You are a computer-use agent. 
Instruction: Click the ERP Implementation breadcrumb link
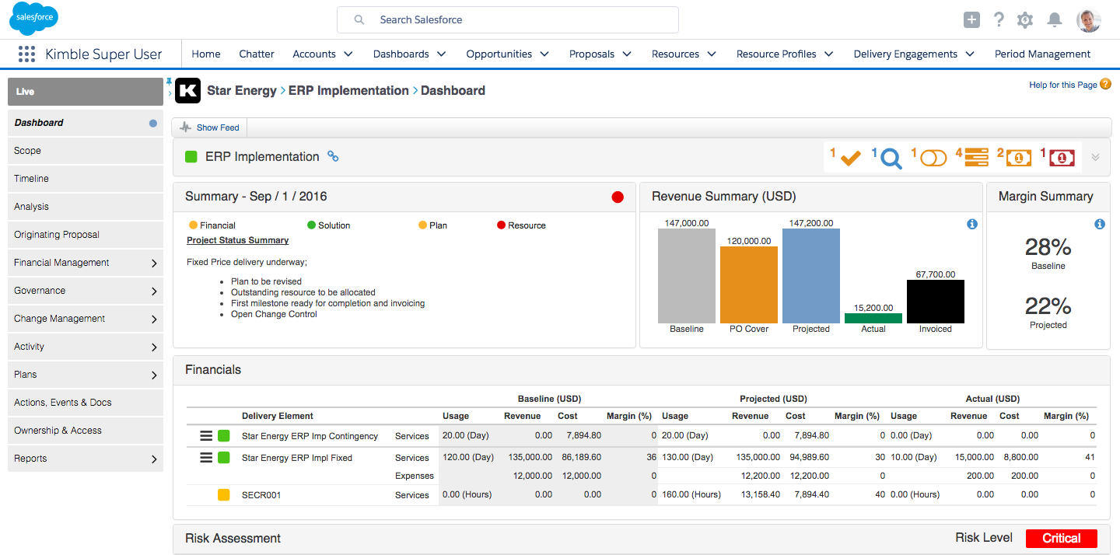(348, 91)
